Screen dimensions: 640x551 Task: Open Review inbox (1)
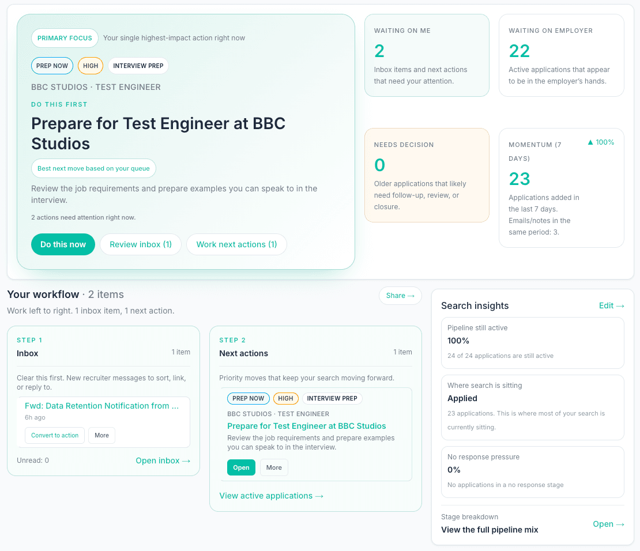(x=141, y=244)
